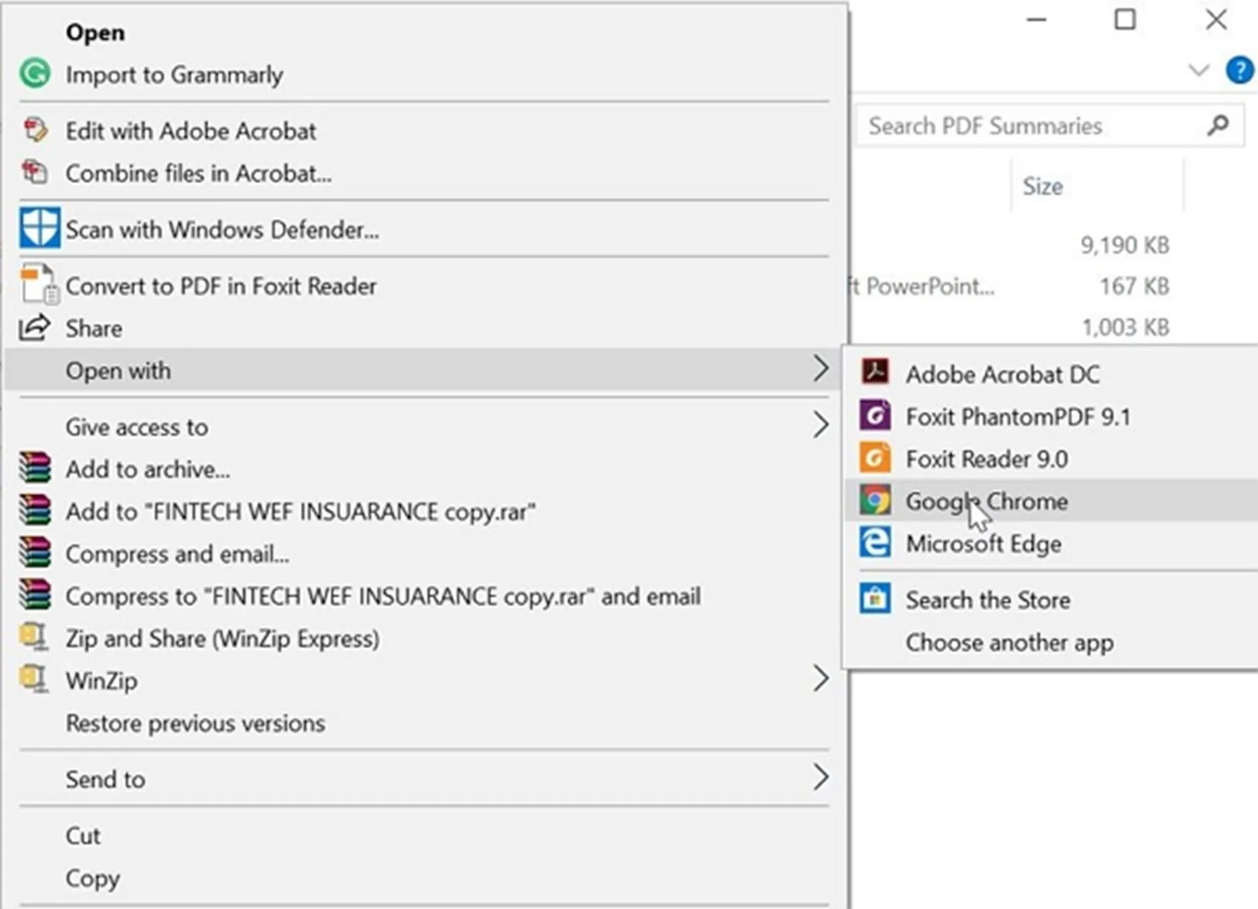Select Choose another app
Viewport: 1258px width, 909px height.
click(x=1009, y=642)
